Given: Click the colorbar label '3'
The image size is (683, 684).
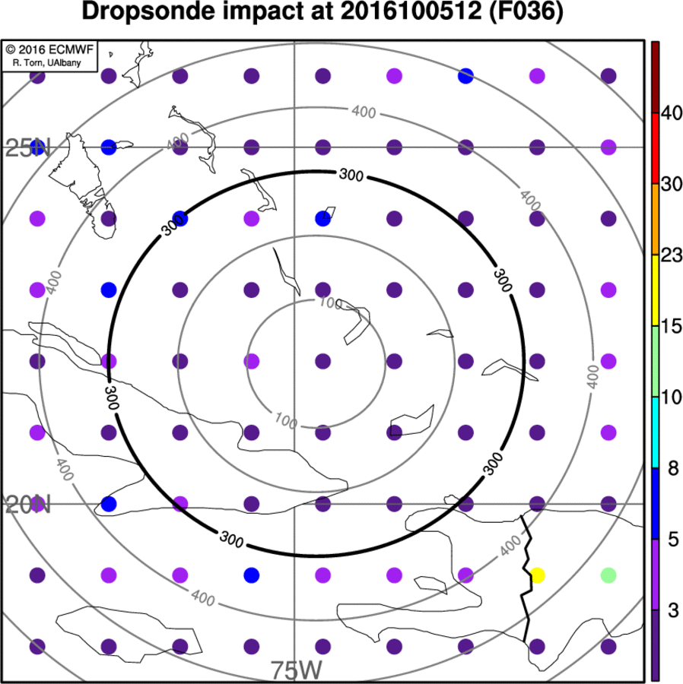Looking at the screenshot, I should click(x=673, y=610).
